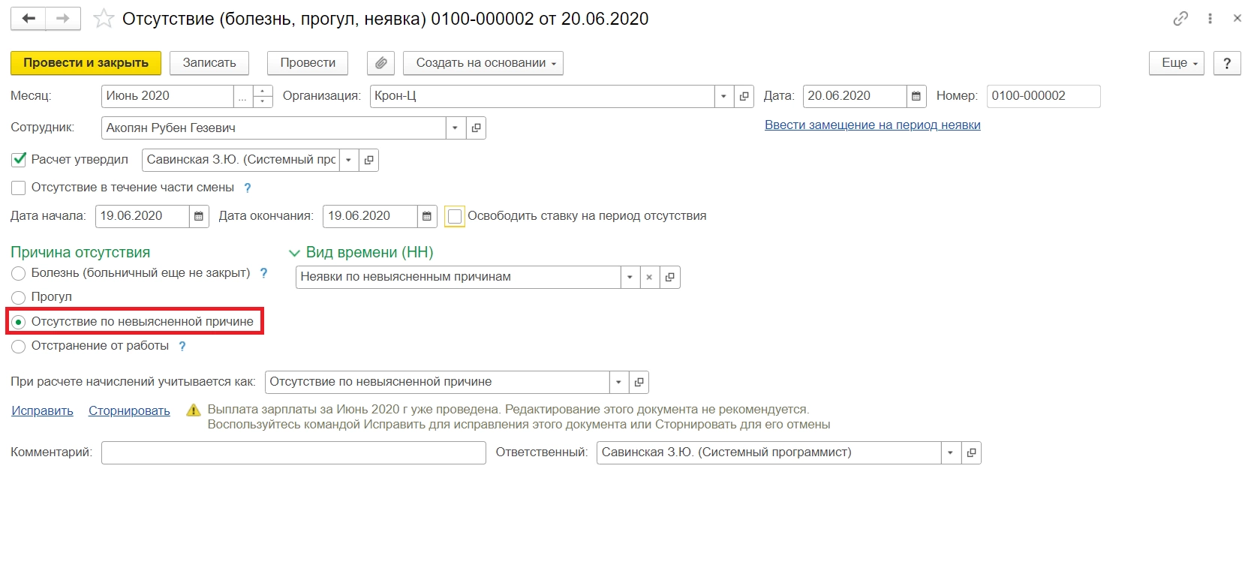Open the Создать на основании menu
The image size is (1251, 571).
(483, 63)
